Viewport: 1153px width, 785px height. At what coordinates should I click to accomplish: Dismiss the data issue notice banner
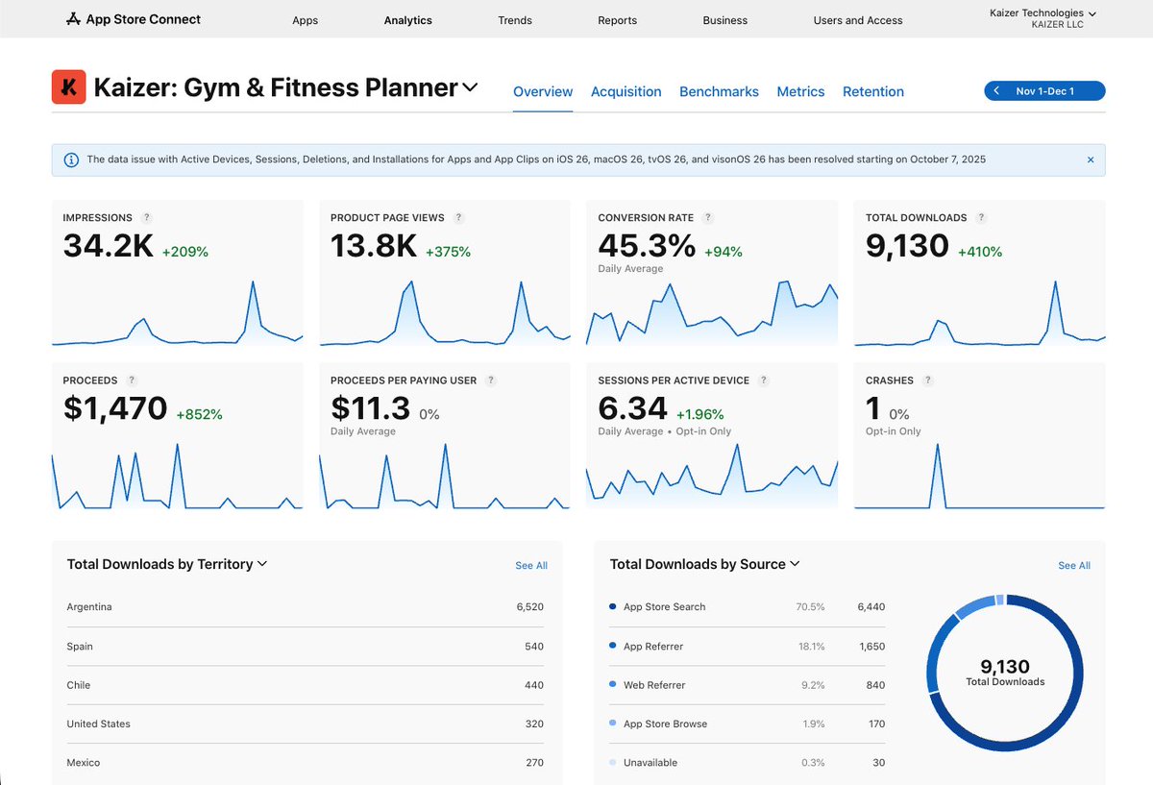tap(1091, 159)
